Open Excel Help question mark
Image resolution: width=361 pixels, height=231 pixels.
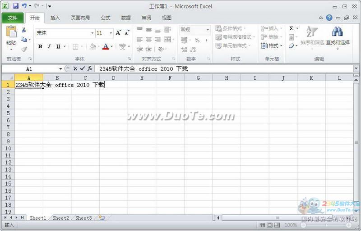tap(329, 18)
